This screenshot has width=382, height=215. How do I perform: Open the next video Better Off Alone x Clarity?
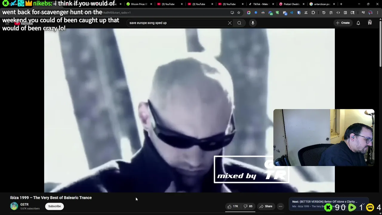tap(325, 202)
